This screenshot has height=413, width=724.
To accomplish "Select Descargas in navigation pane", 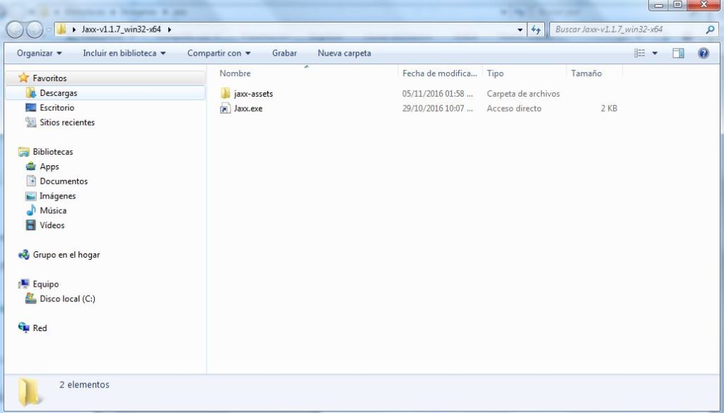I will click(x=59, y=93).
